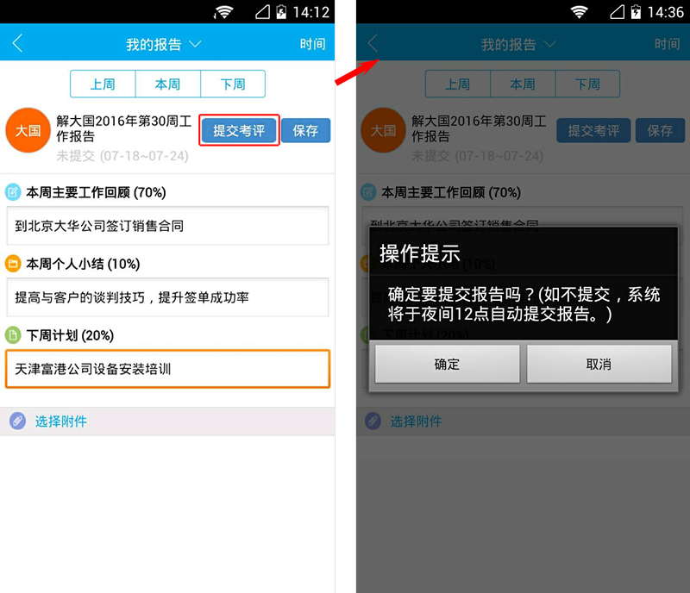690x593 pixels.
Task: Select 上周 tab on left screen
Action: point(103,84)
